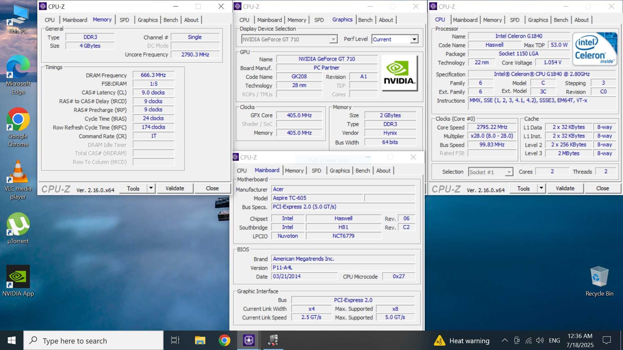Open the taskbar app next to CPU-Z
Viewport: 623px width, 350px height.
coord(273,340)
